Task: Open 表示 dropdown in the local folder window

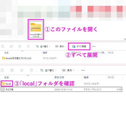Action: pos(68,70)
